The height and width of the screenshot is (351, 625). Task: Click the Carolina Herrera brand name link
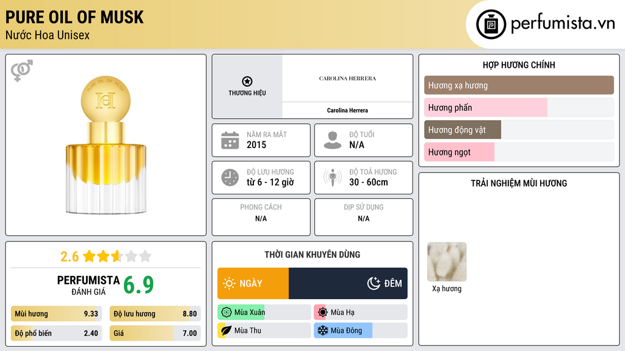pos(347,110)
